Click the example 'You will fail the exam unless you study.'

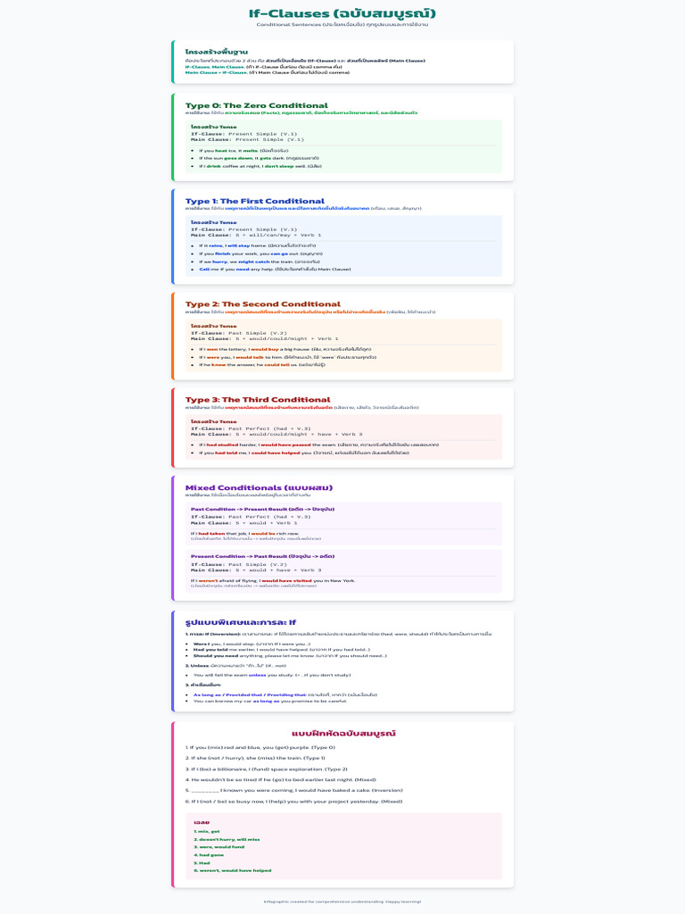click(x=272, y=675)
